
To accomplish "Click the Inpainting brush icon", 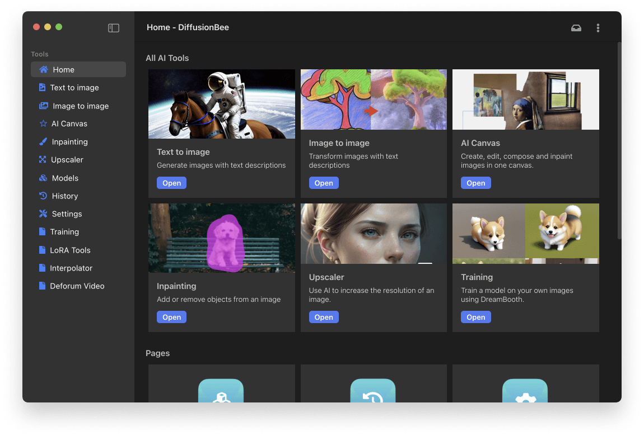I will (x=43, y=142).
